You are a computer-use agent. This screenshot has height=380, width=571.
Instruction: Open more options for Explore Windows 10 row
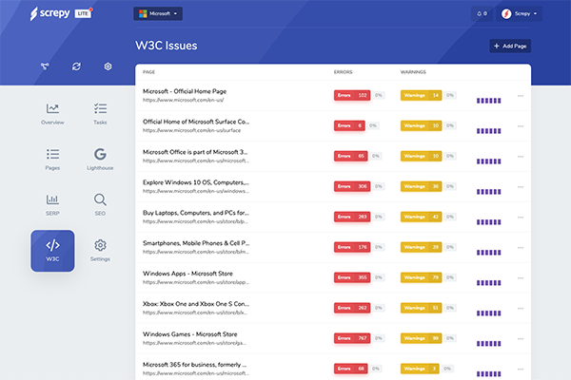coord(521,187)
